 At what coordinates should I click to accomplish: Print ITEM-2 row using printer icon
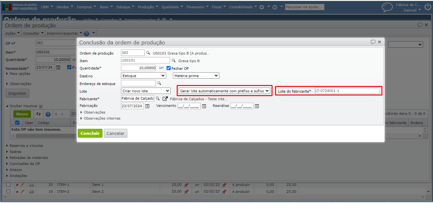(x=31, y=192)
